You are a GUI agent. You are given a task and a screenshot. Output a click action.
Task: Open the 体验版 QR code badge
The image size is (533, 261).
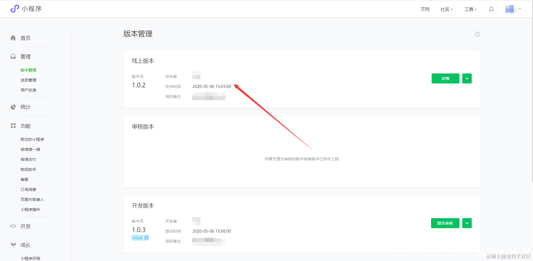click(140, 238)
